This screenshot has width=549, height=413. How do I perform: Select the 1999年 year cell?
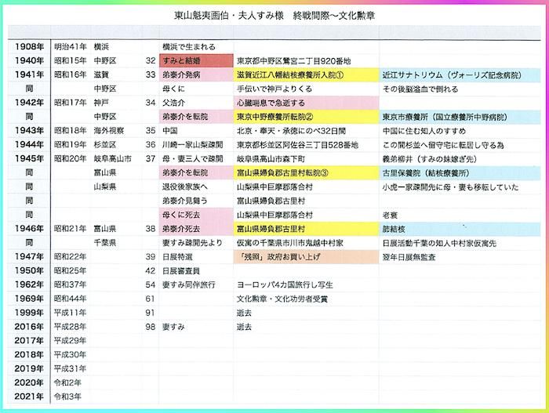30,313
